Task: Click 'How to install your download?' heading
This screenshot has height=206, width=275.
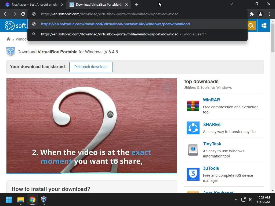Action: click(51, 189)
